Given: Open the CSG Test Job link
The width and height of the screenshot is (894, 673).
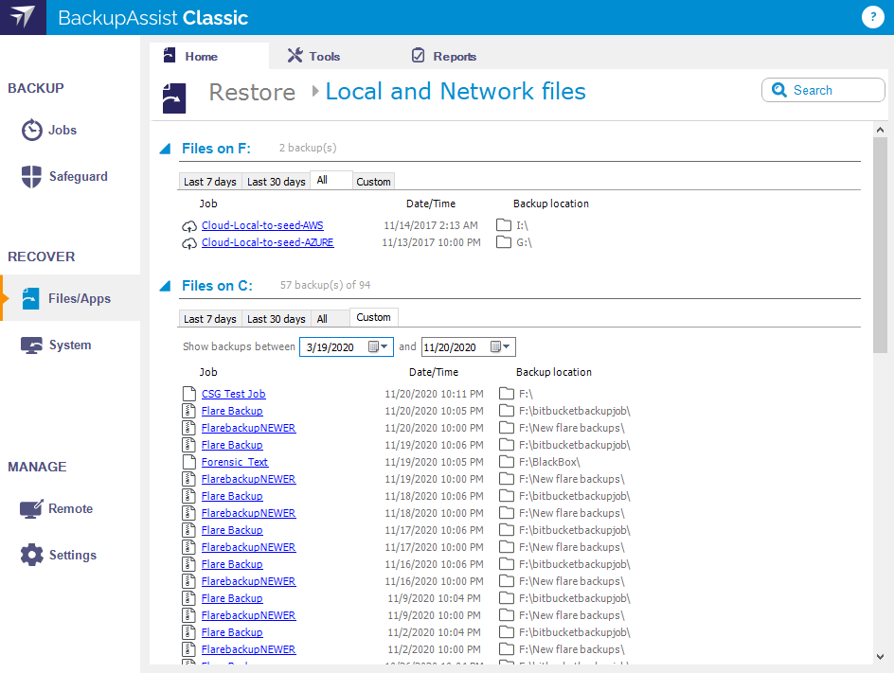Looking at the screenshot, I should click(233, 394).
